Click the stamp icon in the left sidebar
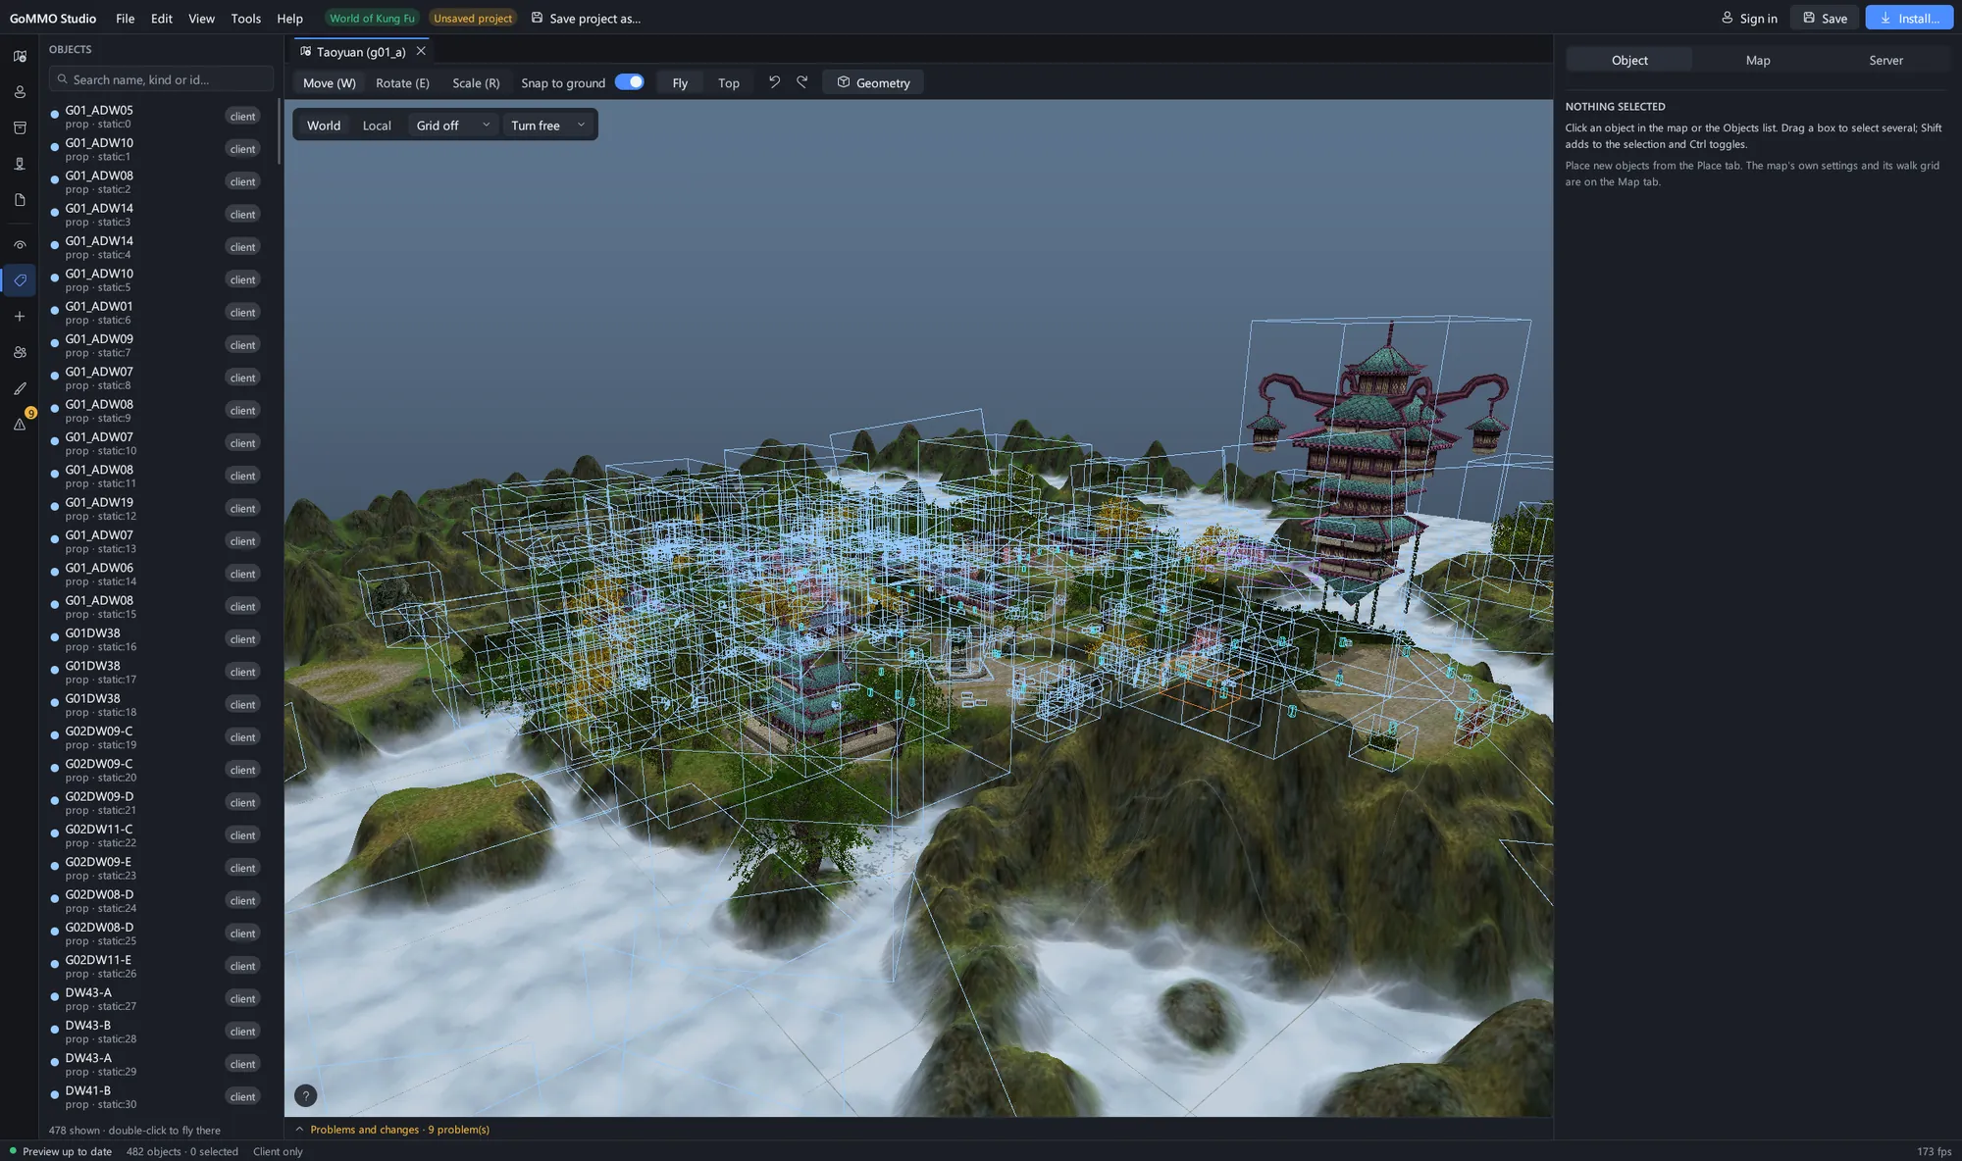Viewport: 1962px width, 1161px height. tap(20, 164)
